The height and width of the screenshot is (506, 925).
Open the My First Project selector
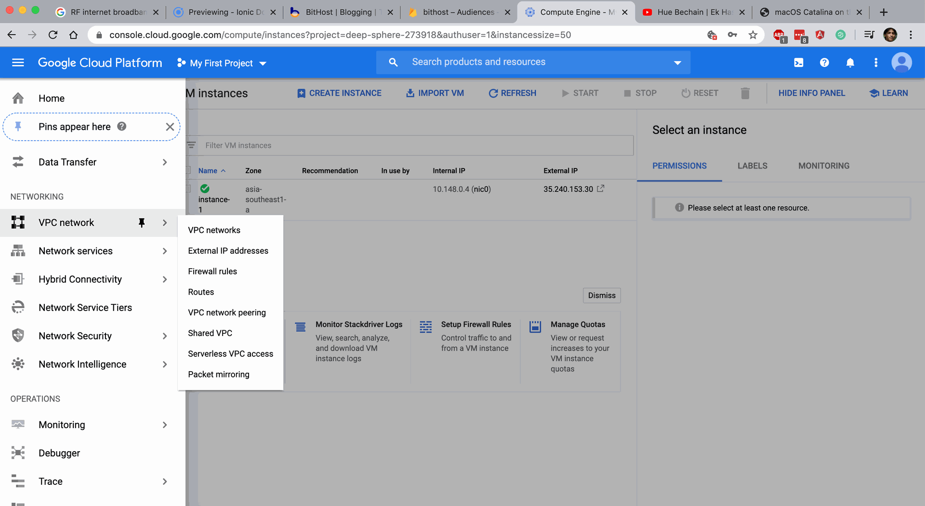click(x=221, y=63)
